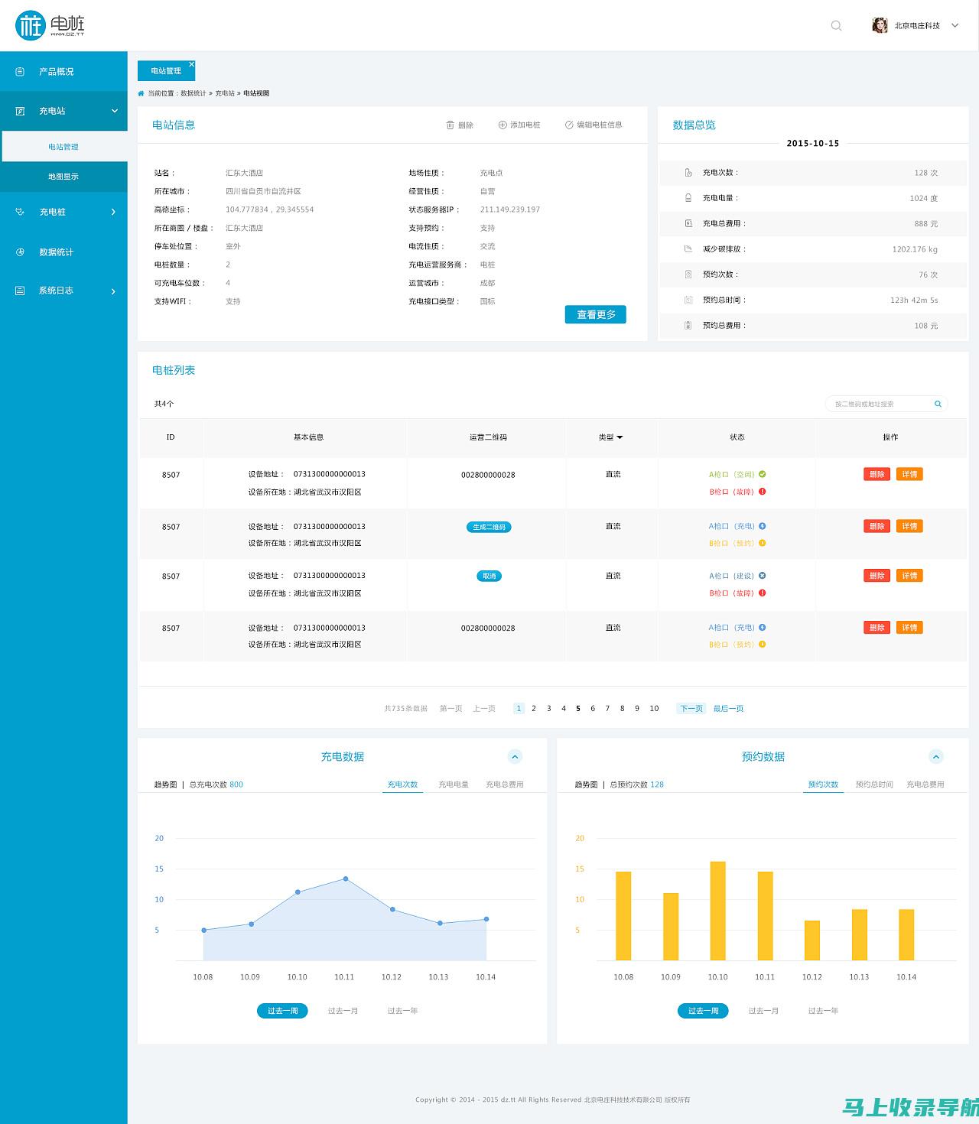Switch 充电数据 chart to 充电总费用 tab
The image size is (979, 1124).
505,785
